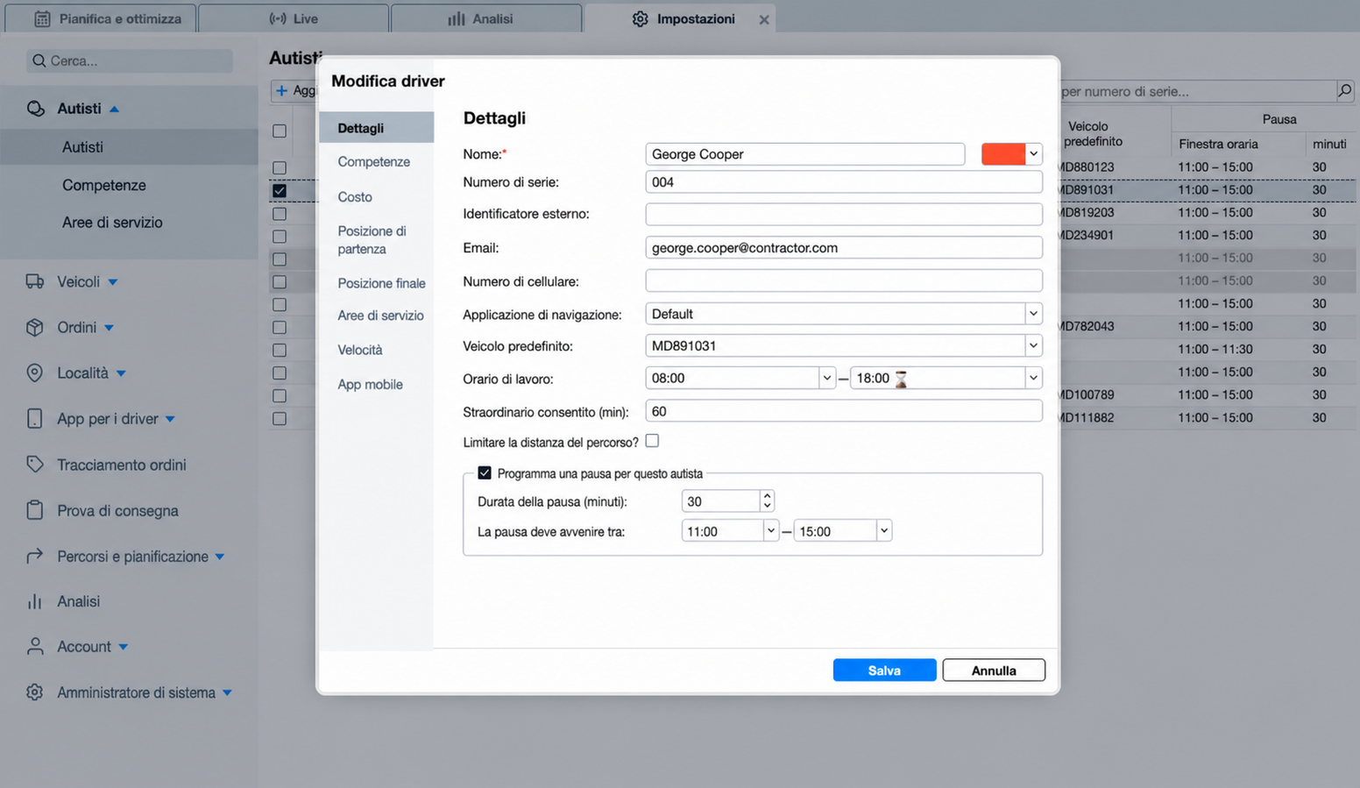Click the Località map pin icon

tap(35, 373)
